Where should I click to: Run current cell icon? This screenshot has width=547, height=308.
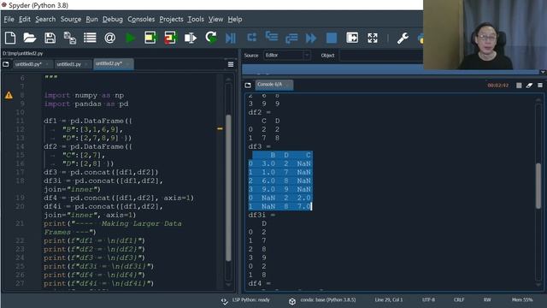coord(150,38)
